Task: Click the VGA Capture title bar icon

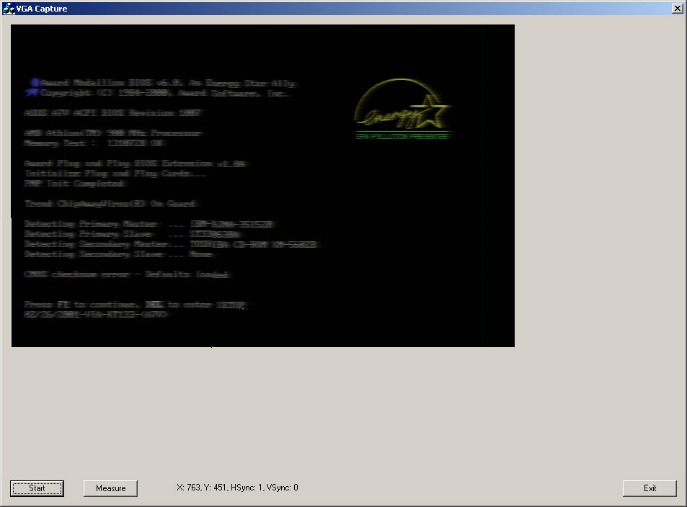Action: [9, 9]
